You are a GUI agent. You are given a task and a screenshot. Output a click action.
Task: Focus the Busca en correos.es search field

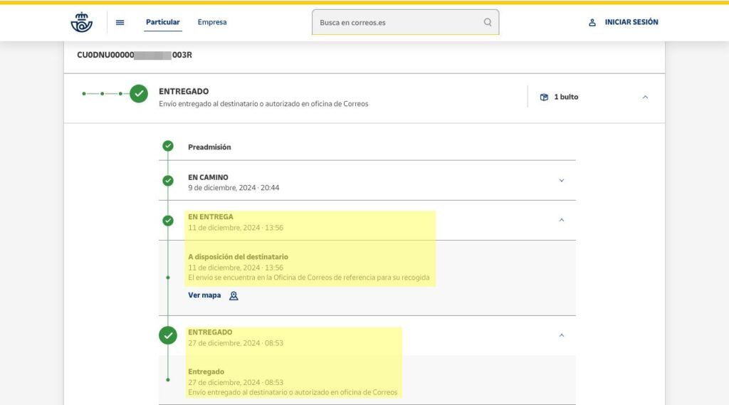pos(405,22)
